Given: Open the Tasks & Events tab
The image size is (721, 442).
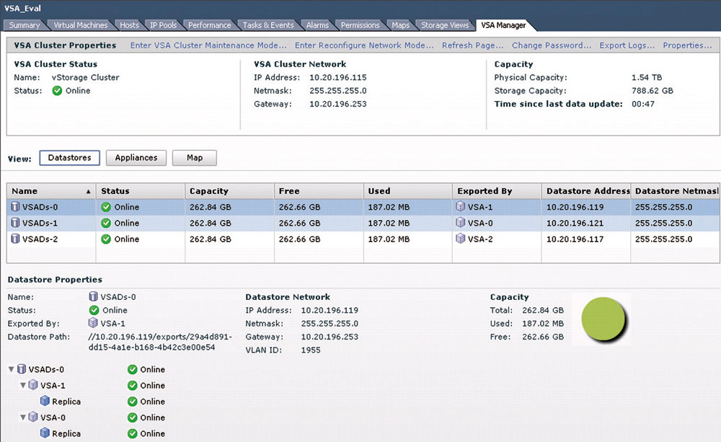Looking at the screenshot, I should (268, 25).
